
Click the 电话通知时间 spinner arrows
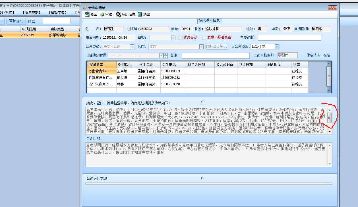pos(165,56)
